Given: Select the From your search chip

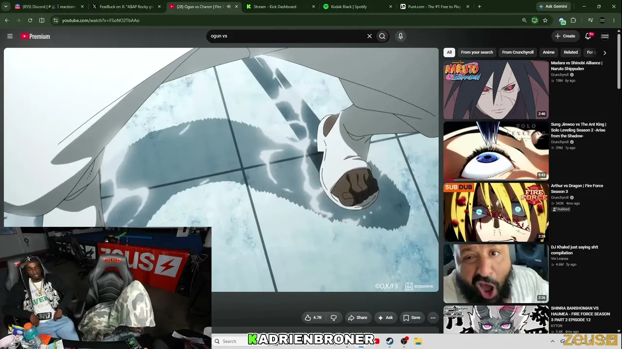Looking at the screenshot, I should (477, 52).
